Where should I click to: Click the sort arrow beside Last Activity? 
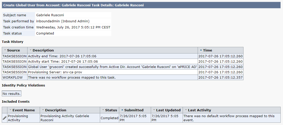[x=186, y=110]
